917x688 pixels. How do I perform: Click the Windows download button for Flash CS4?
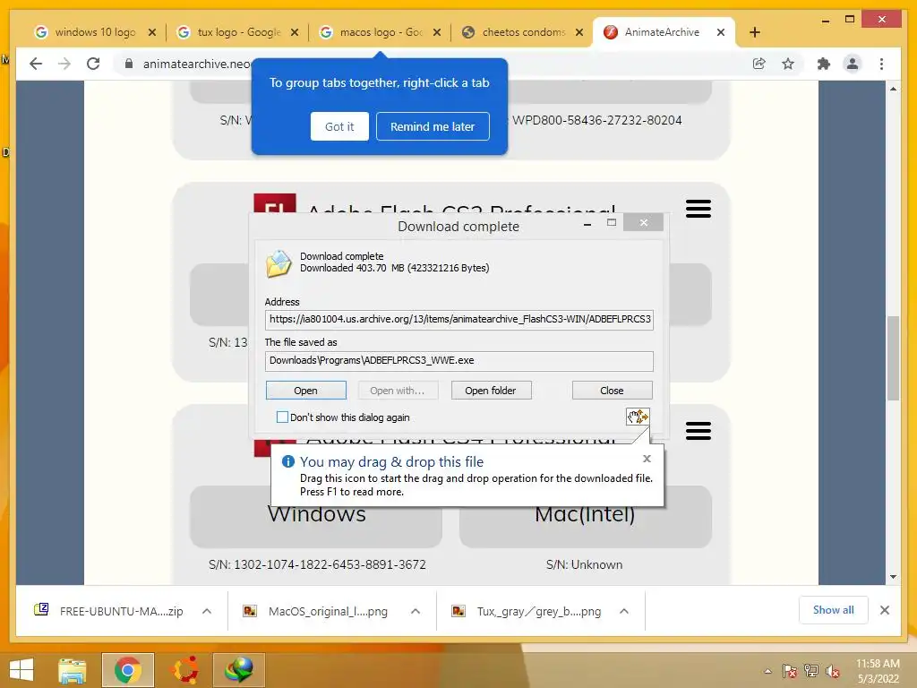pos(316,516)
